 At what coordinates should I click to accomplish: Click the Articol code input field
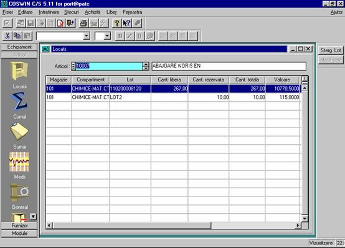[109, 66]
